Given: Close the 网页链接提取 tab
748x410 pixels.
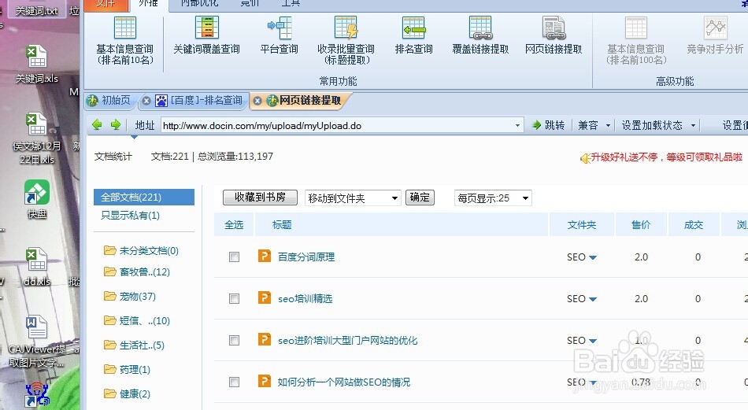Looking at the screenshot, I should click(x=257, y=101).
